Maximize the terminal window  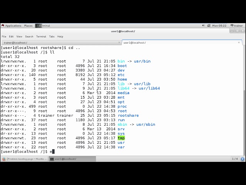[x=238, y=31]
